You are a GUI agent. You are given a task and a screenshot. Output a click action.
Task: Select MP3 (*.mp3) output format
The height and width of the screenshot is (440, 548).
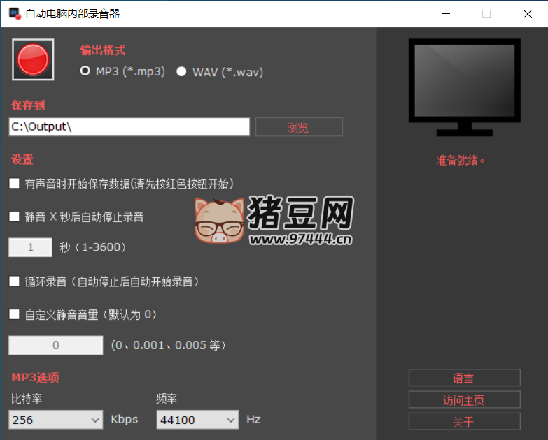86,71
